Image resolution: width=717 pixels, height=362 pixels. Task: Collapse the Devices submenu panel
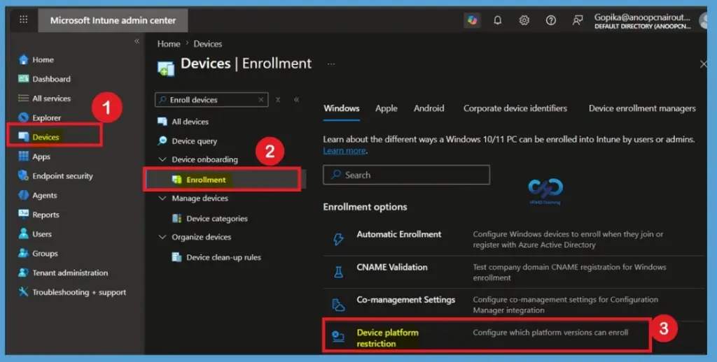(296, 99)
